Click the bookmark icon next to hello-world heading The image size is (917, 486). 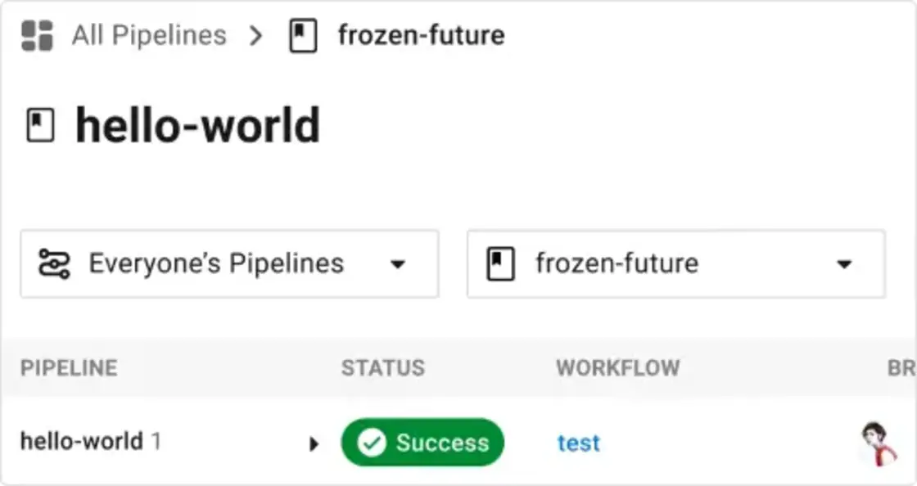40,127
